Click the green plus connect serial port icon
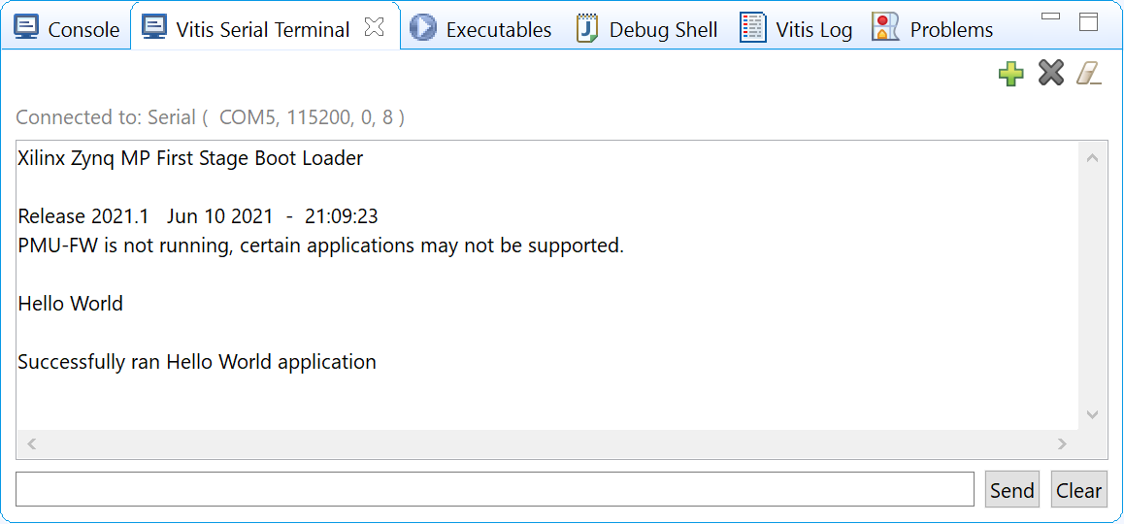 pyautogui.click(x=1010, y=74)
